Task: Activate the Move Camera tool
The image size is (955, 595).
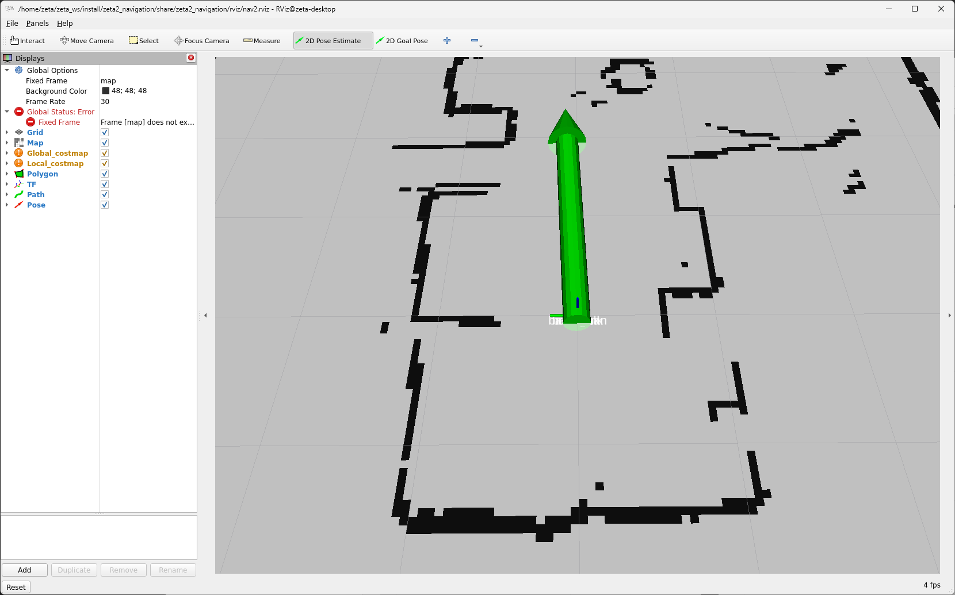Action: point(87,41)
